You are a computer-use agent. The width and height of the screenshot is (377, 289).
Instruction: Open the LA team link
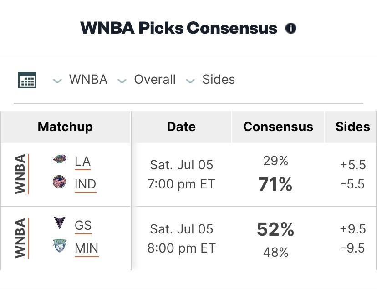pos(82,162)
